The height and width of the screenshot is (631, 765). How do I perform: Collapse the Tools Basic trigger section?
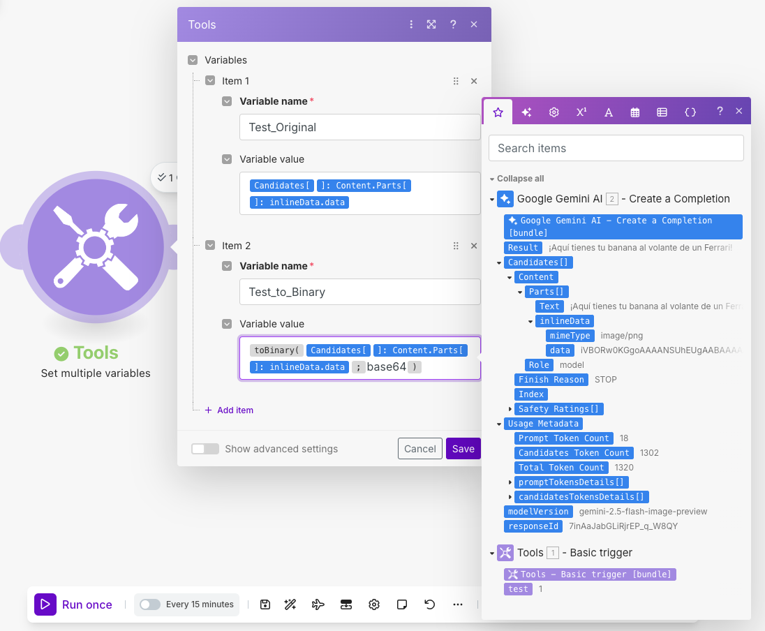pos(492,554)
